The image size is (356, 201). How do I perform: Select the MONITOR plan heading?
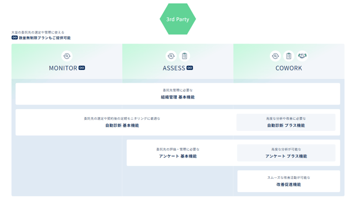(63, 68)
